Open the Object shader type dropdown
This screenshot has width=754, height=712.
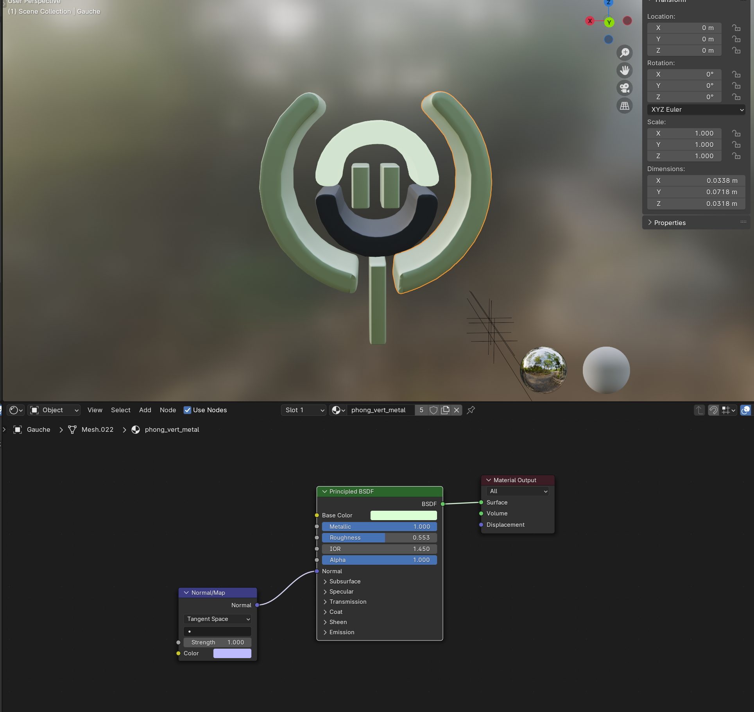coord(54,410)
